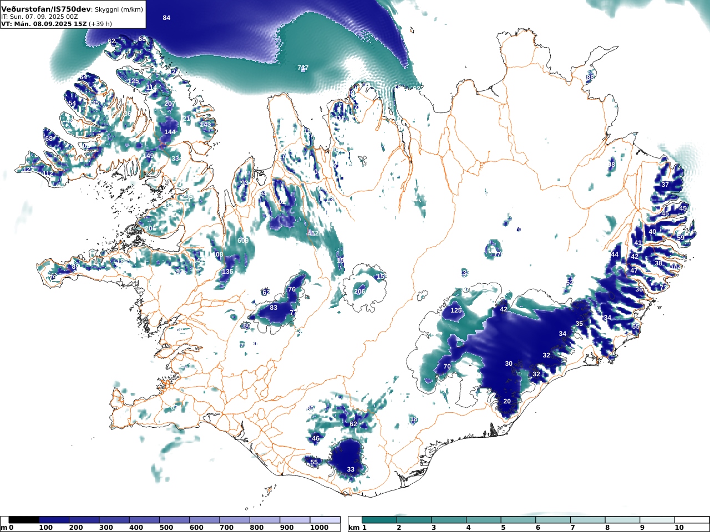
Task: Click the '76' visibility value
Action: click(x=292, y=289)
